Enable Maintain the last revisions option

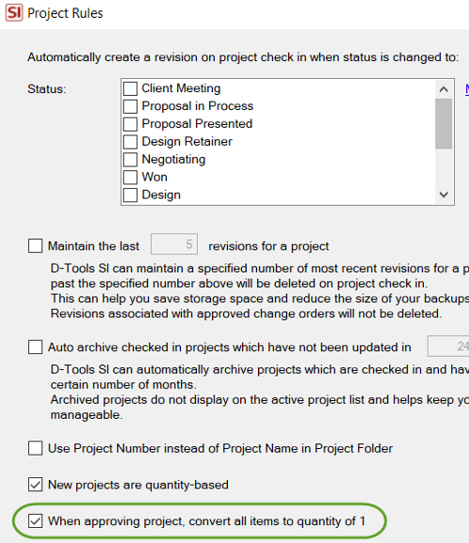point(36,245)
